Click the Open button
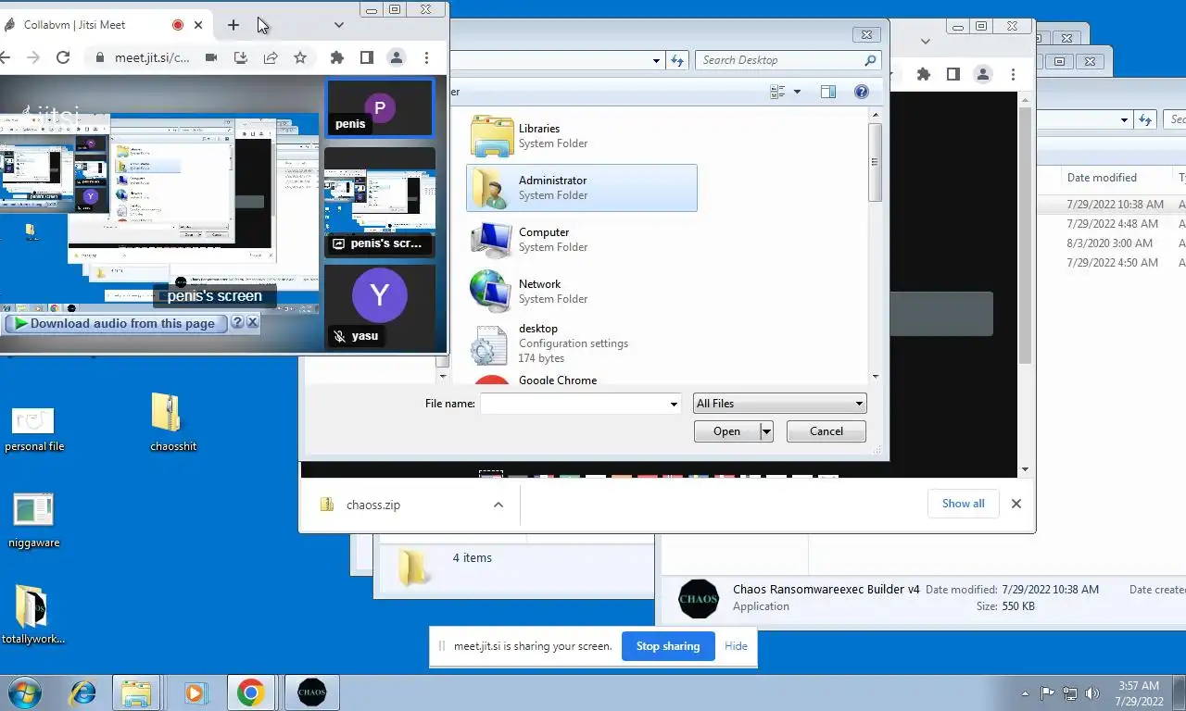The image size is (1186, 711). pyautogui.click(x=726, y=431)
